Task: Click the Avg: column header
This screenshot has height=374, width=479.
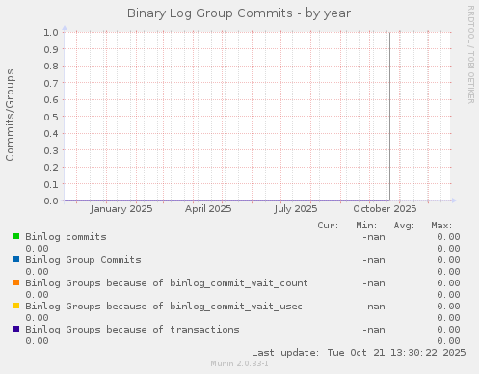Action: pyautogui.click(x=404, y=226)
